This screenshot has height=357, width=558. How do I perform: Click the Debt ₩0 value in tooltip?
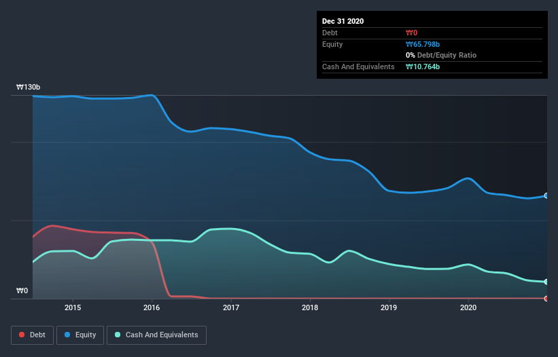(x=411, y=33)
